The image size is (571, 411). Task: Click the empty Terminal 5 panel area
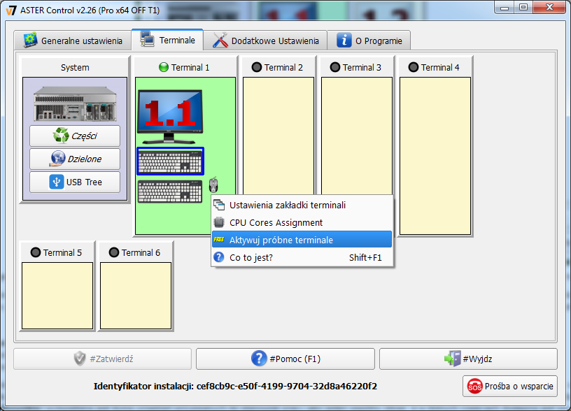[57, 296]
